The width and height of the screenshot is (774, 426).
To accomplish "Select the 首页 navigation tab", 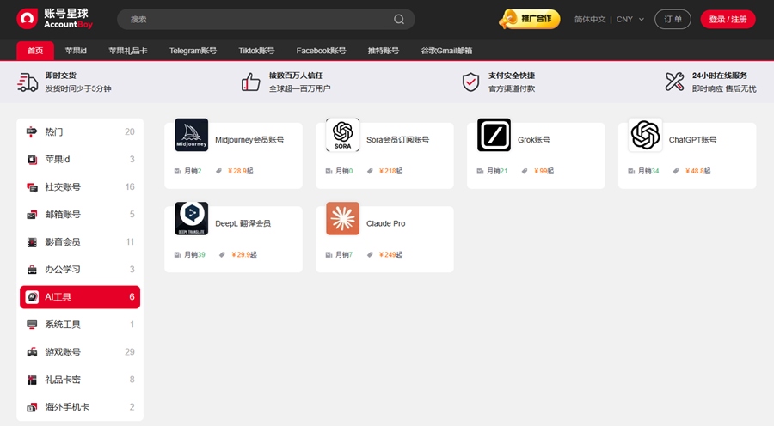I will click(x=35, y=51).
